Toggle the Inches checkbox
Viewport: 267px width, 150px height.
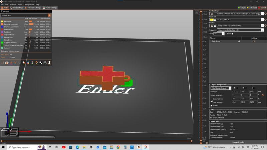click(x=212, y=106)
